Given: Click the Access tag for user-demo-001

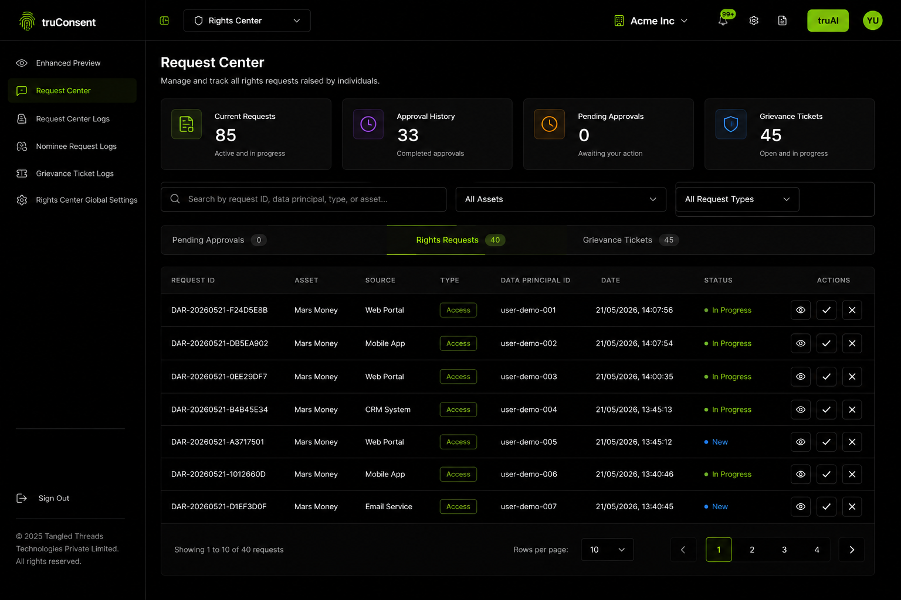Looking at the screenshot, I should tap(458, 310).
